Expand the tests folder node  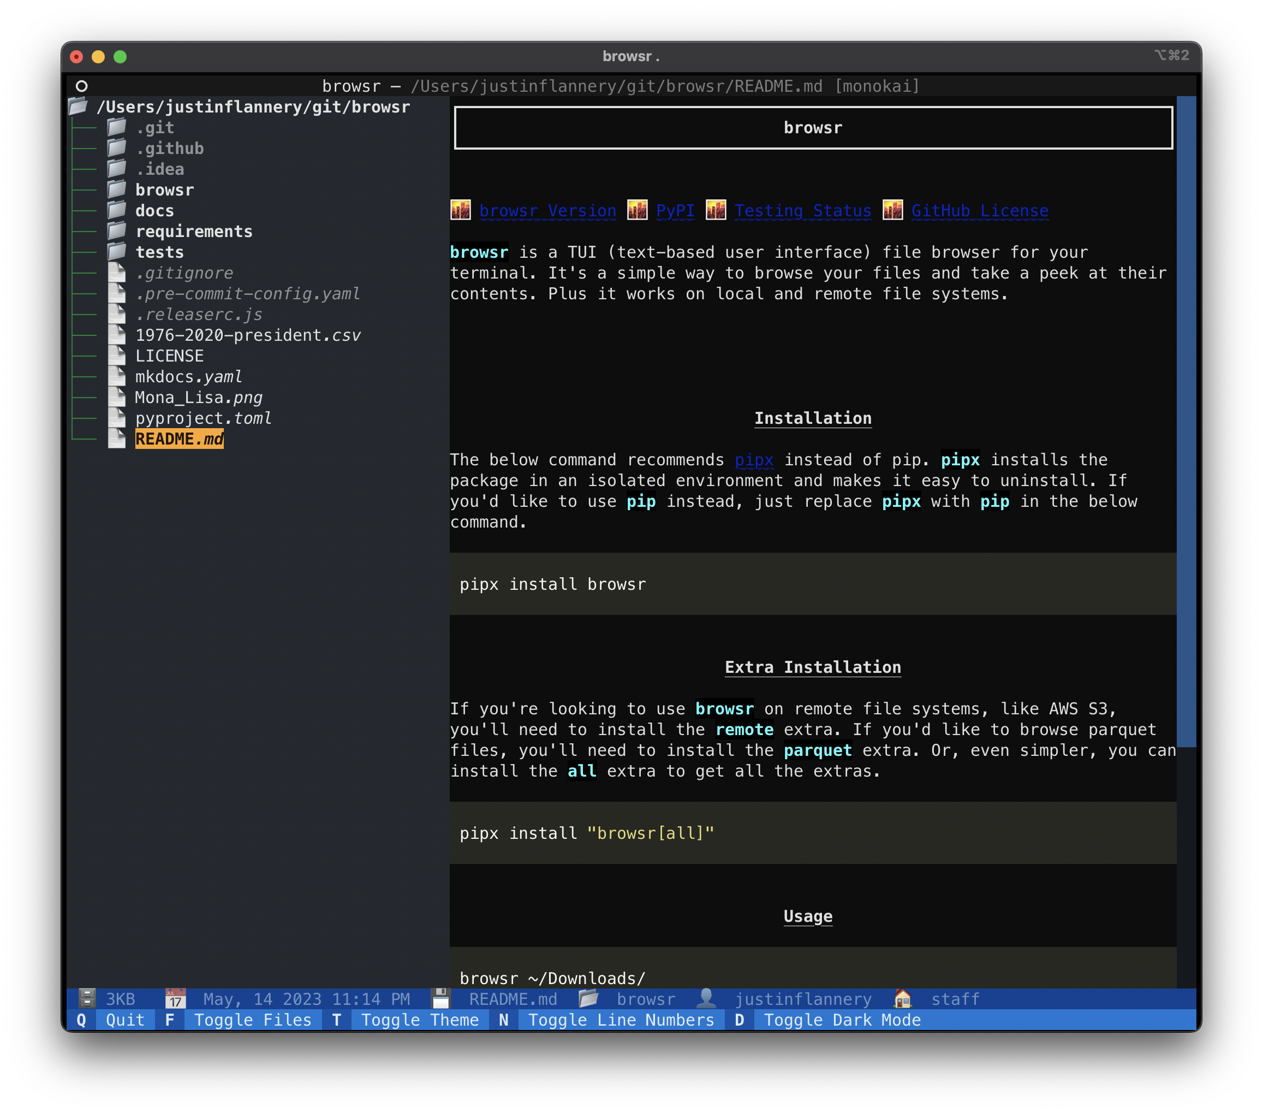(159, 252)
